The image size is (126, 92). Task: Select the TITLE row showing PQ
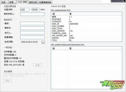86,40
